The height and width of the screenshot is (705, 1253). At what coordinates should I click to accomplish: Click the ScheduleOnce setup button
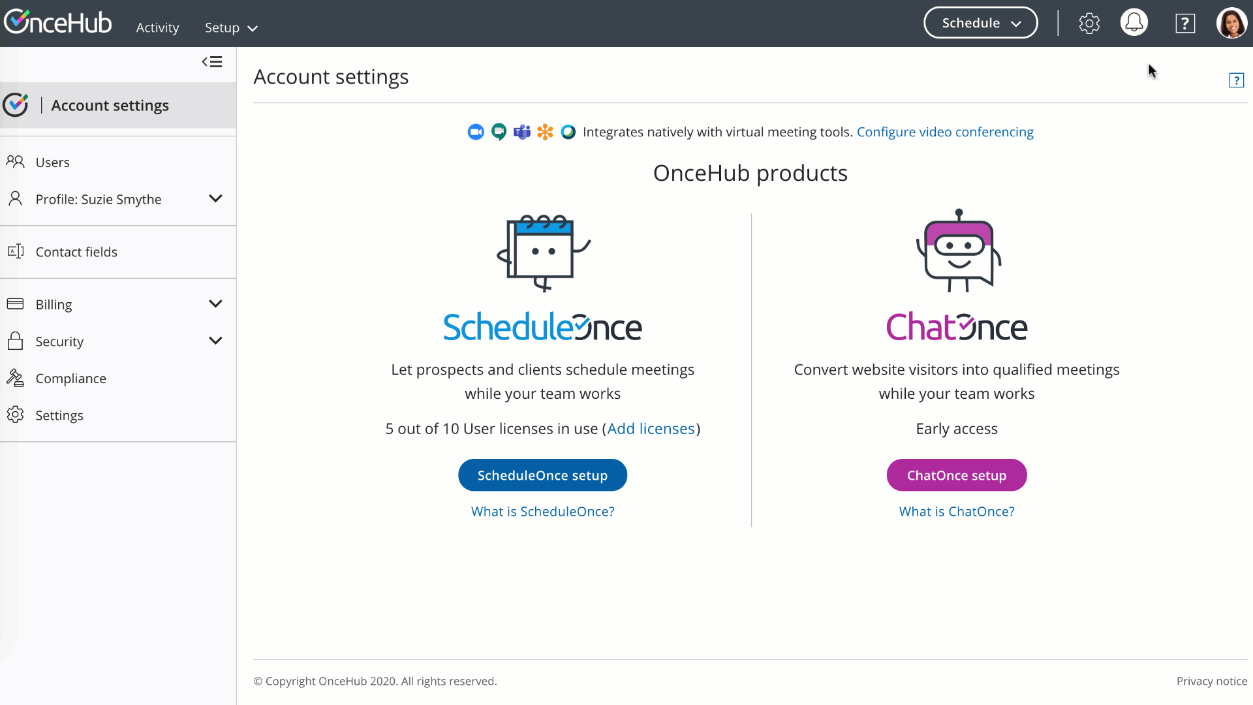(x=542, y=475)
